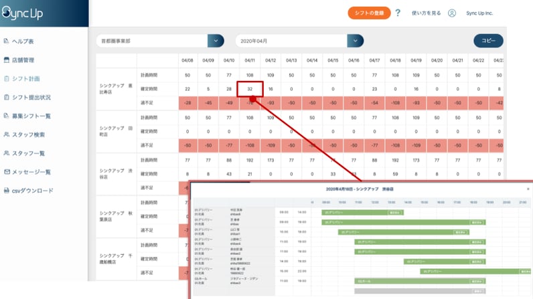This screenshot has height=299, width=533.
Task: Click the green 08:00–14:00 shift bar
Action: [363, 213]
